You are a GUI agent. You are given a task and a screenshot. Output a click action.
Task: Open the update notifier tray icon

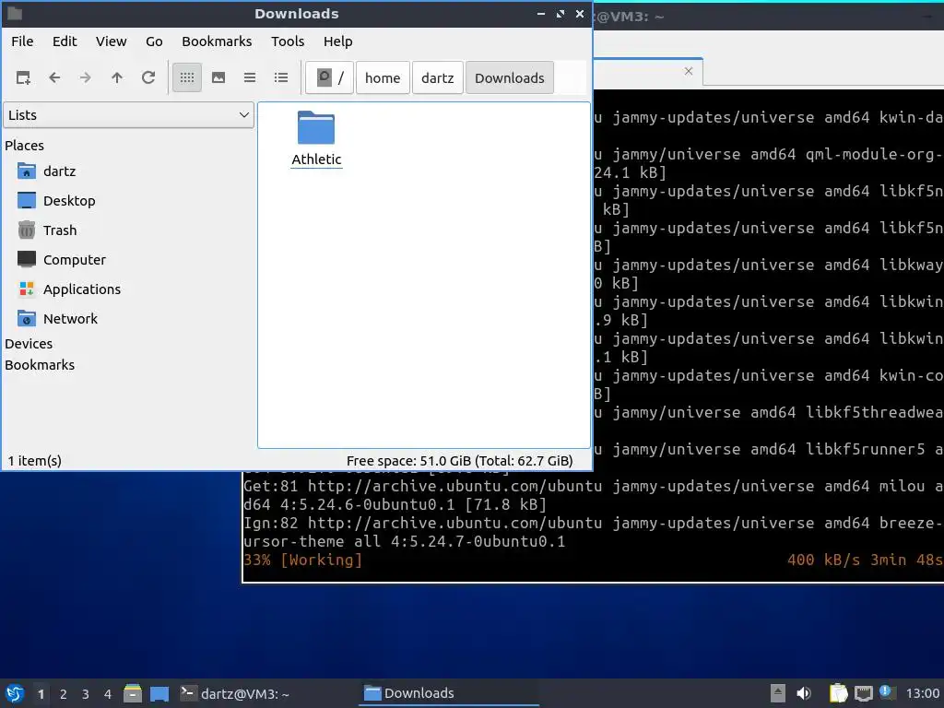point(886,692)
